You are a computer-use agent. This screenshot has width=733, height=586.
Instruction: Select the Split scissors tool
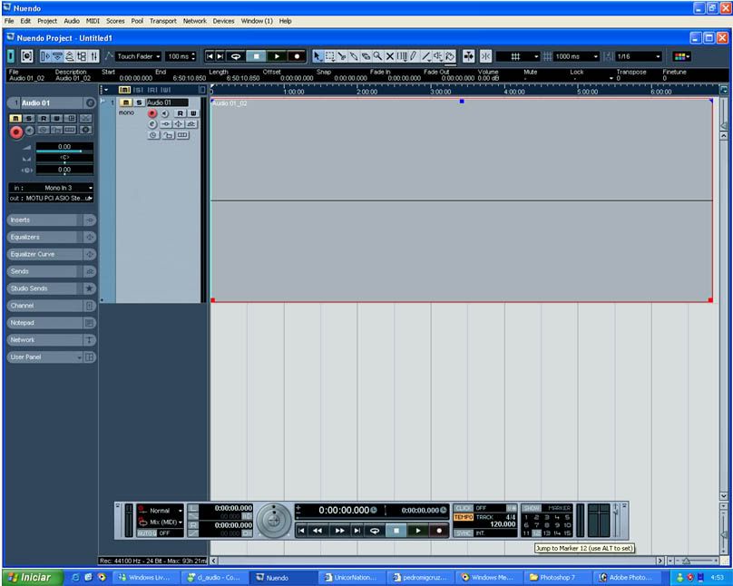[342, 56]
